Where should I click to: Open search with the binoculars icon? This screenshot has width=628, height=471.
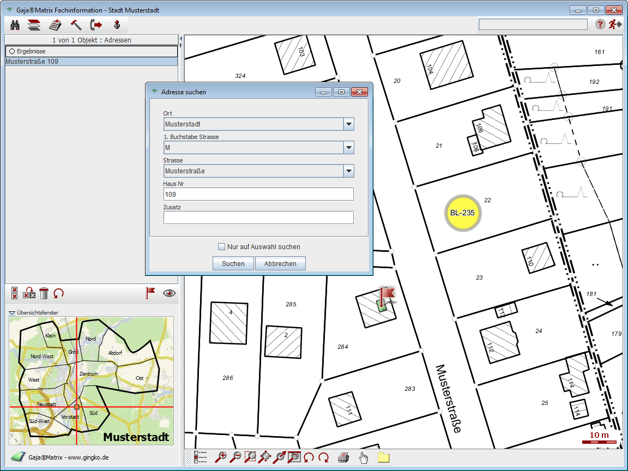[x=15, y=25]
